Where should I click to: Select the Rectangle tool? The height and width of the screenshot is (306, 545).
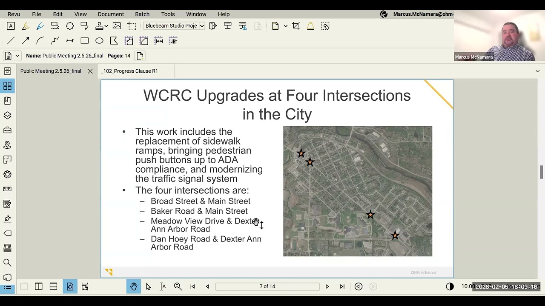click(84, 41)
